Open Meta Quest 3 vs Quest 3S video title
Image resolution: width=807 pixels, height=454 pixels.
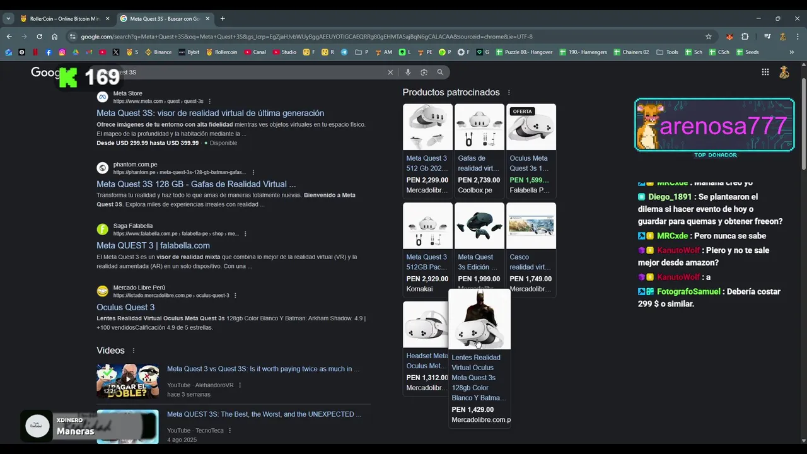click(x=263, y=369)
